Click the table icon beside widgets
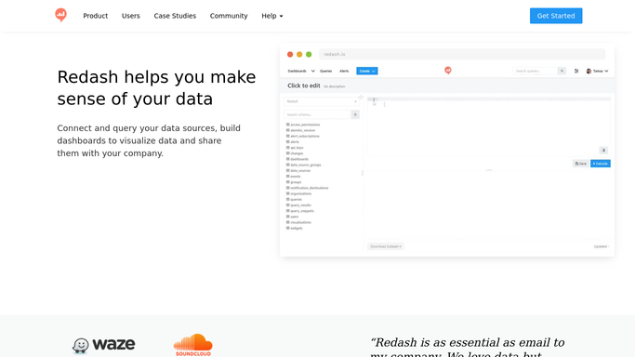This screenshot has width=635, height=357. click(x=288, y=228)
